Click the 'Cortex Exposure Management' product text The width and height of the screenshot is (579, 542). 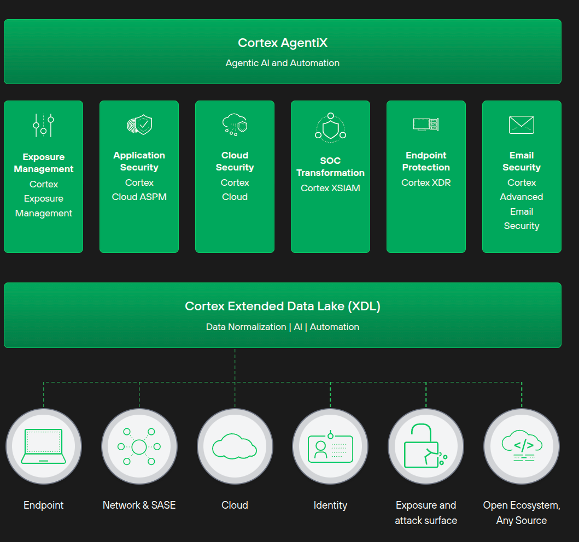coord(44,198)
